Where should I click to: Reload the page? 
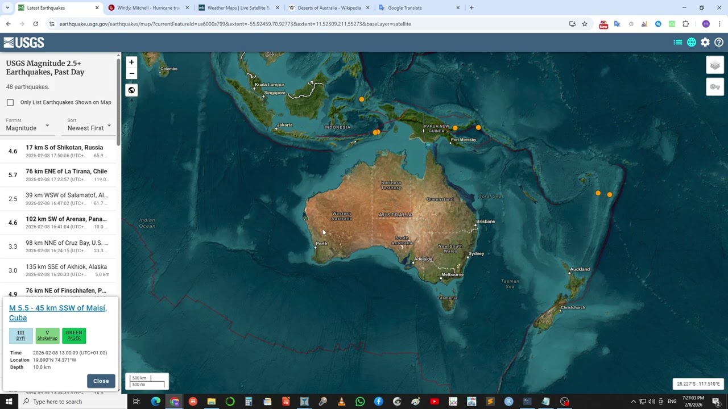[35, 24]
